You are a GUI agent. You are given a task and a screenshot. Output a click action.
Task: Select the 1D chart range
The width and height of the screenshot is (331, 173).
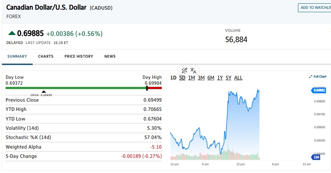point(173,78)
